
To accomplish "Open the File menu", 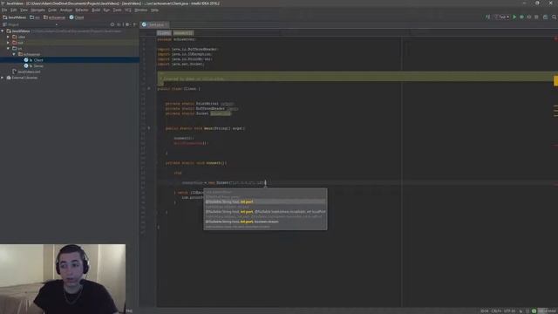I will (x=4, y=10).
